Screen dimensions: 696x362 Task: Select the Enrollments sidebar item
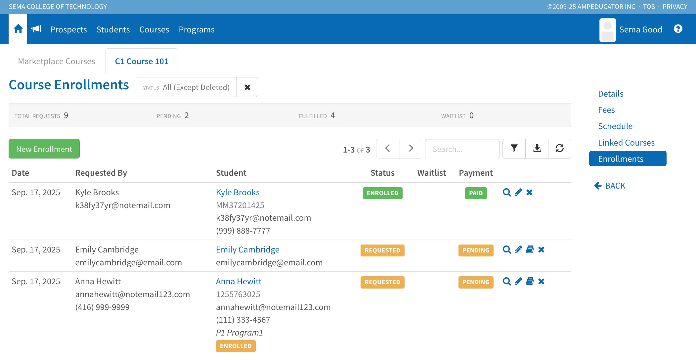click(628, 159)
